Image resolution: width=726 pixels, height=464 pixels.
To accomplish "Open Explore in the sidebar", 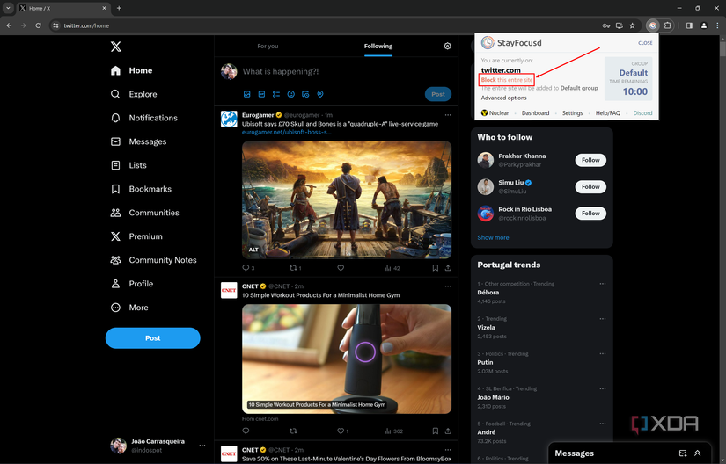I will click(134, 94).
